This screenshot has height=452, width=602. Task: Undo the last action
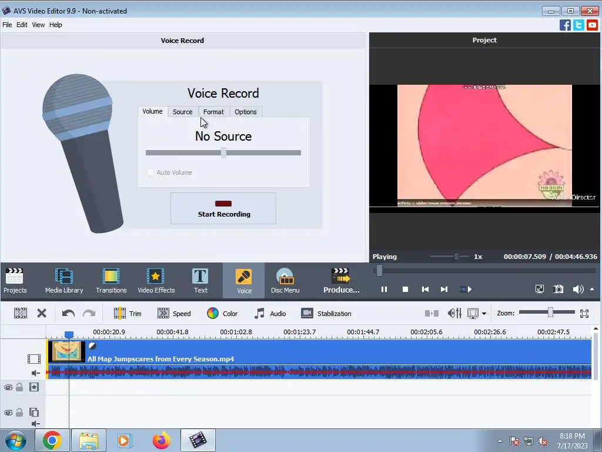(68, 313)
